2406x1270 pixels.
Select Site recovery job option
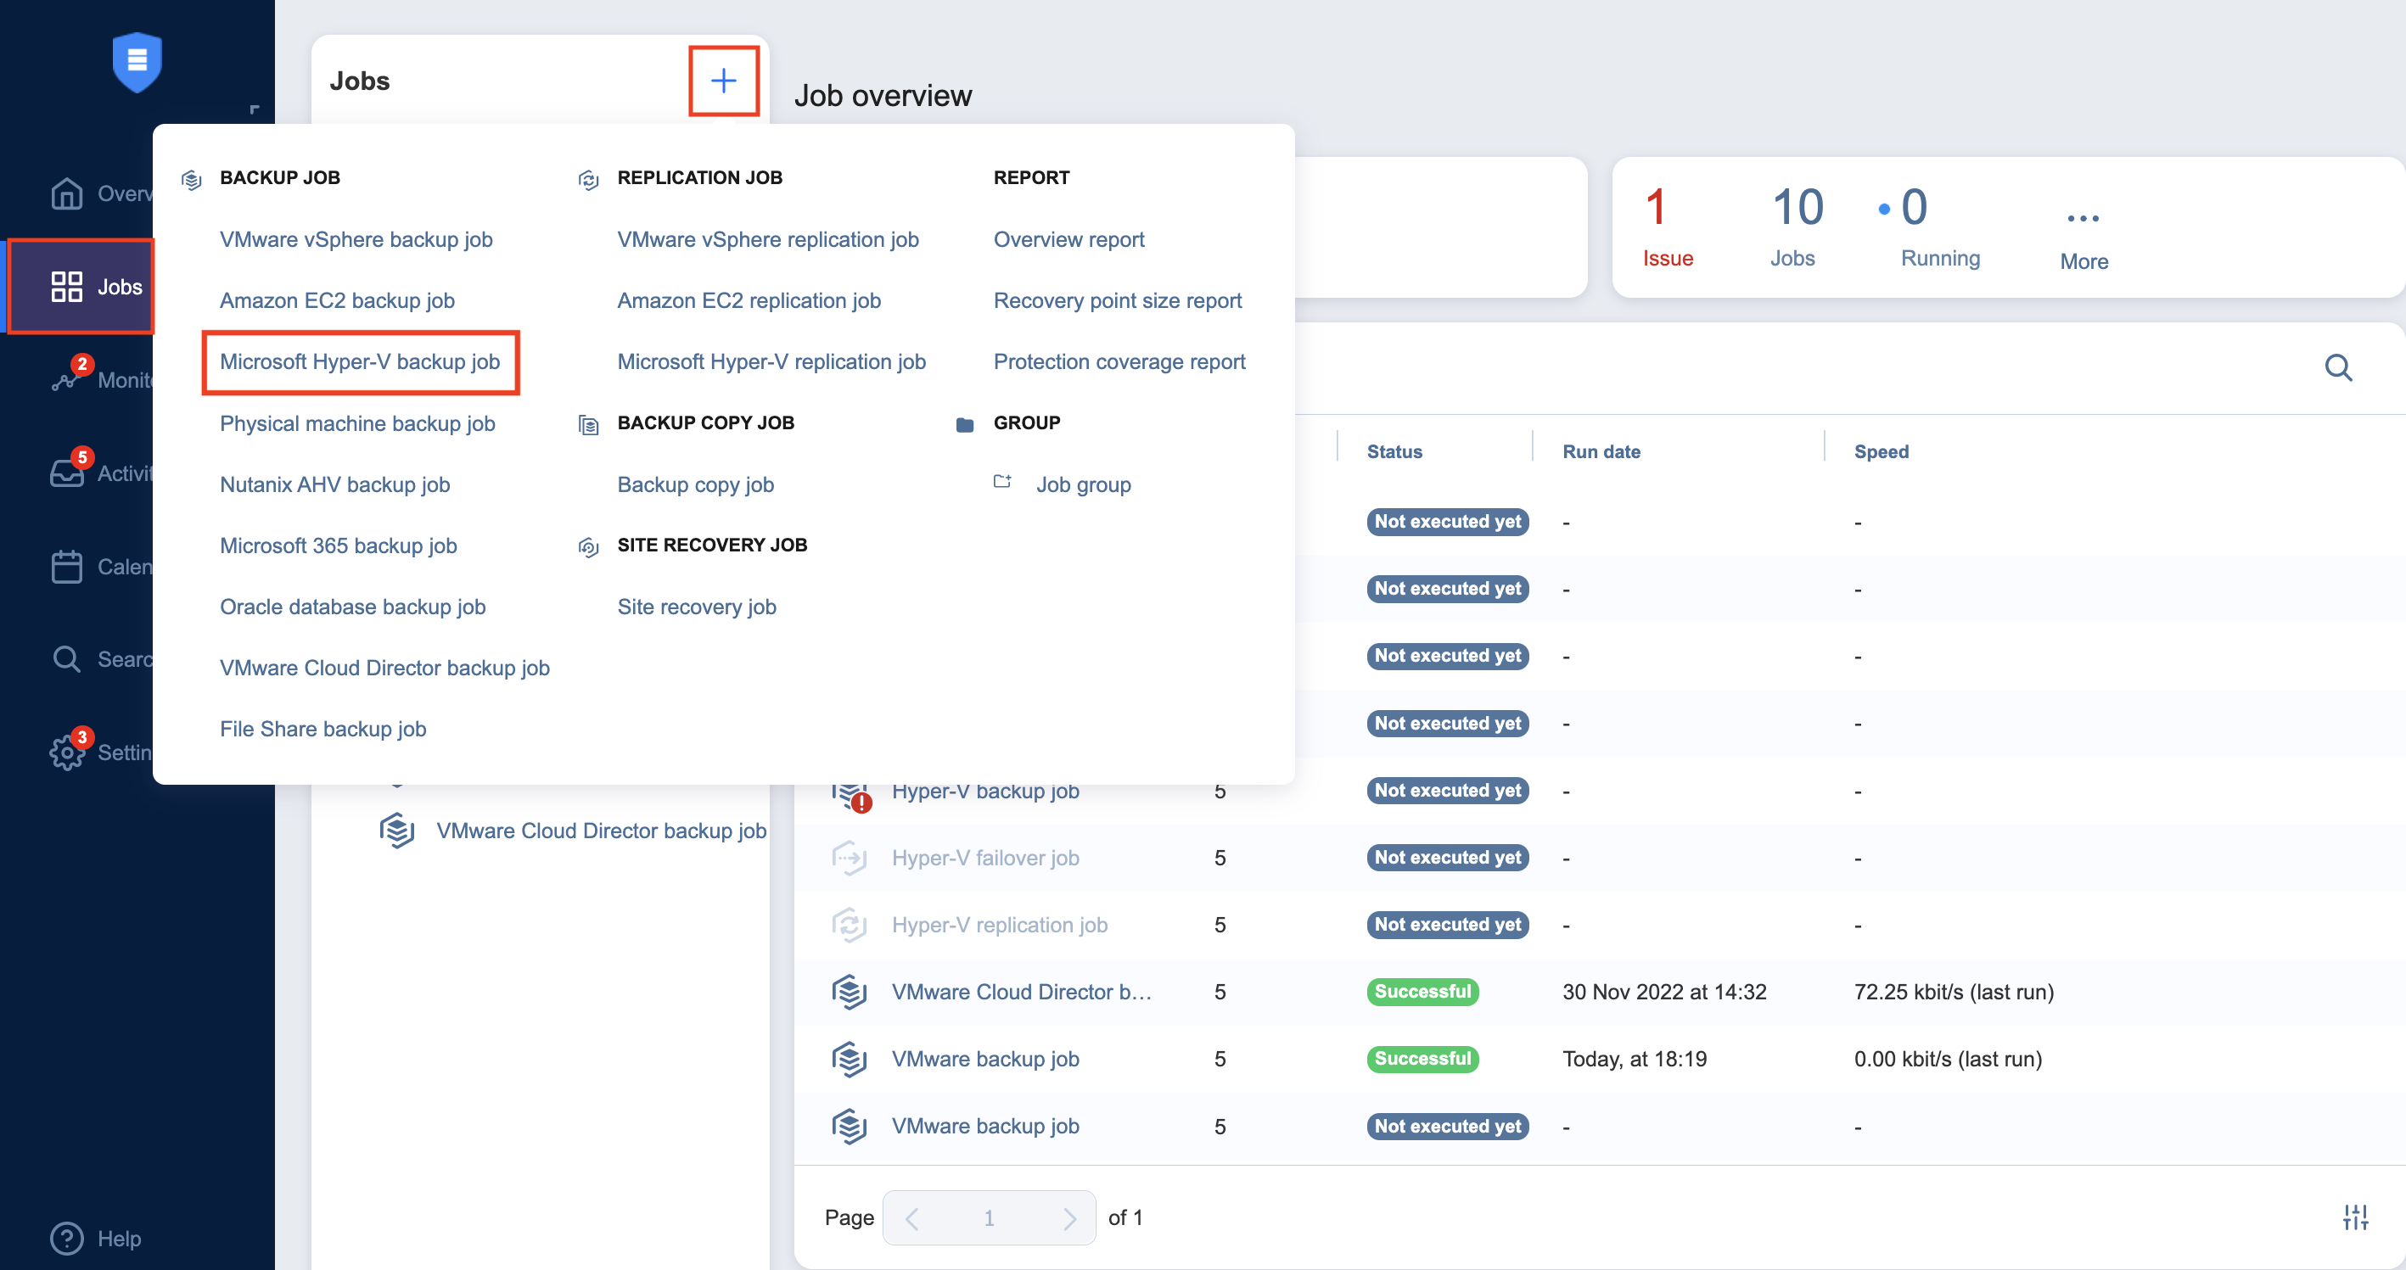[x=696, y=607]
